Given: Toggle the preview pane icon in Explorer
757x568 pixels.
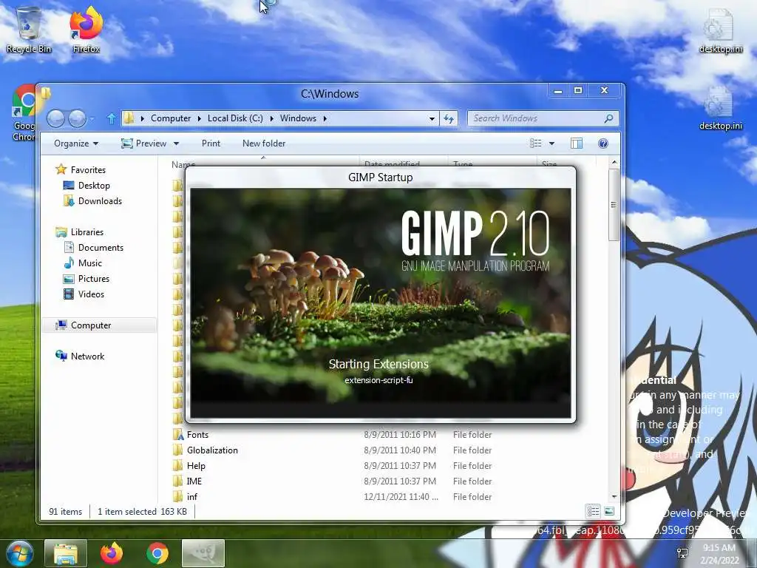Looking at the screenshot, I should pos(577,143).
